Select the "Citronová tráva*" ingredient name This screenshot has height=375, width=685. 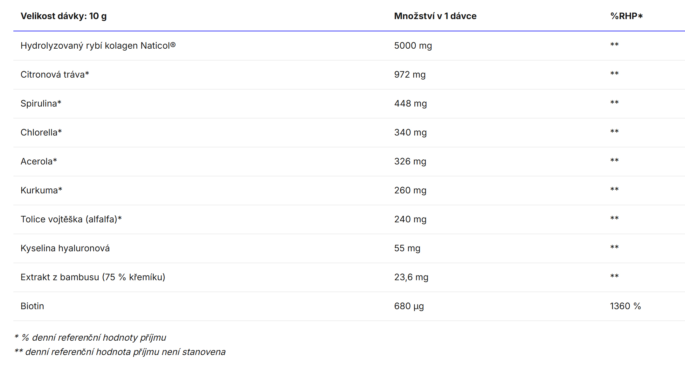55,75
